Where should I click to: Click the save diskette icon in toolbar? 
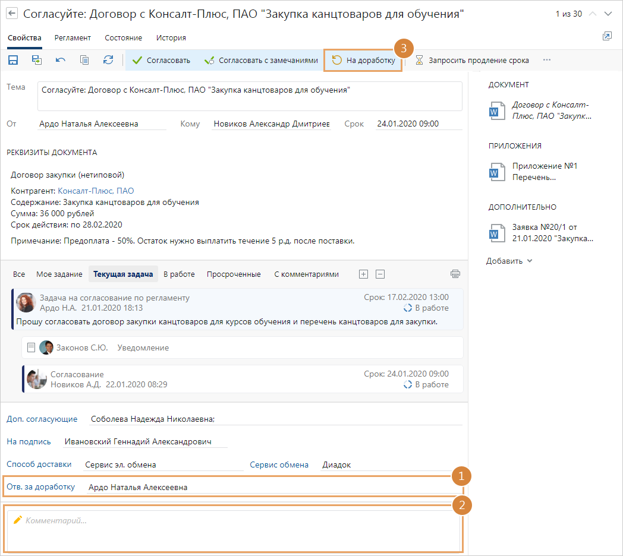(12, 60)
